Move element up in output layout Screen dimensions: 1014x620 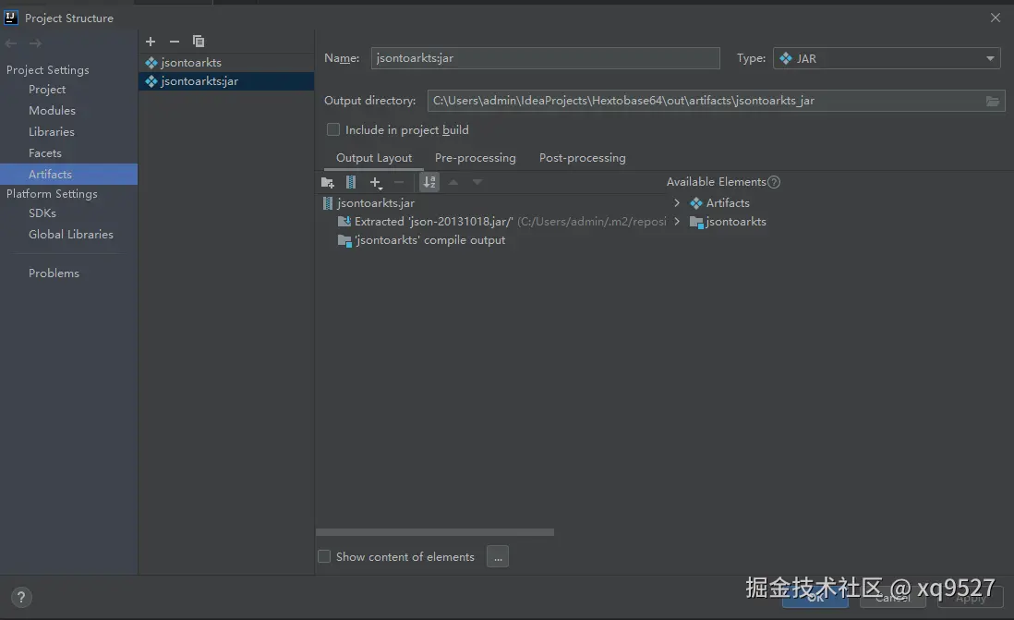pos(453,183)
